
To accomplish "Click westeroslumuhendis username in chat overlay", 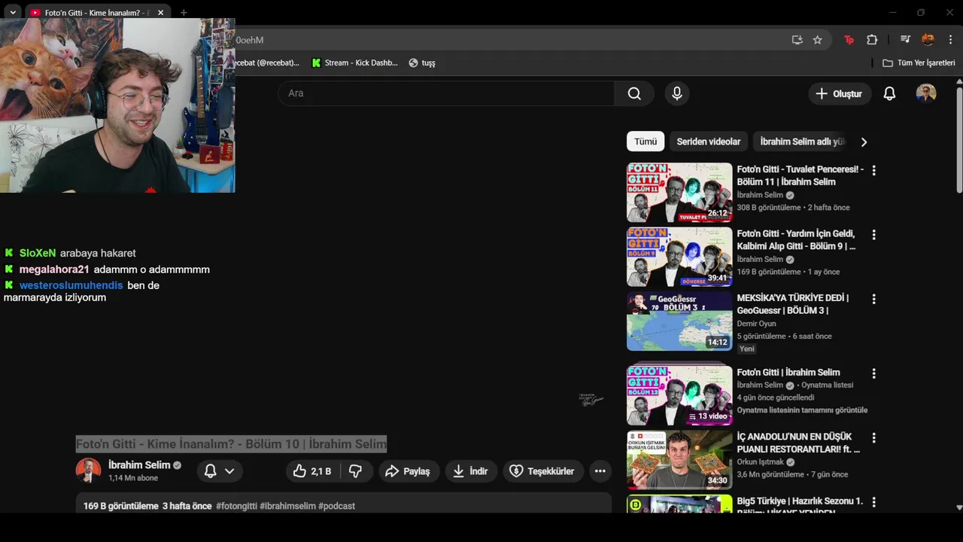I will [x=71, y=285].
